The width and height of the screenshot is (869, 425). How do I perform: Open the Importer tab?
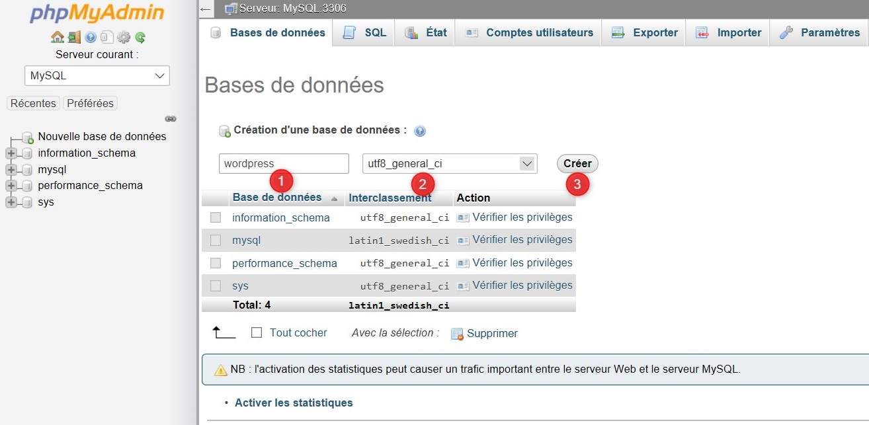[x=727, y=32]
